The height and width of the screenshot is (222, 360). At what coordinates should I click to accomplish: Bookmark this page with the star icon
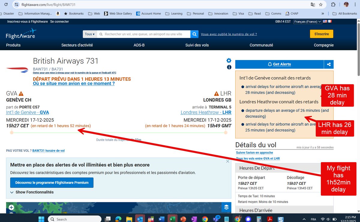[321, 4]
